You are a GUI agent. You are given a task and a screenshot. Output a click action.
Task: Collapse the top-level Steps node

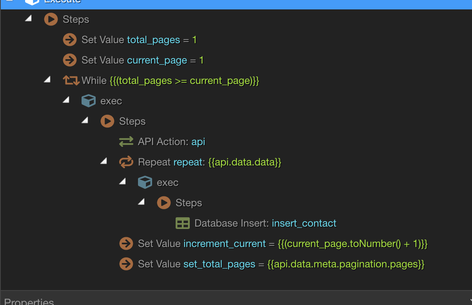28,18
